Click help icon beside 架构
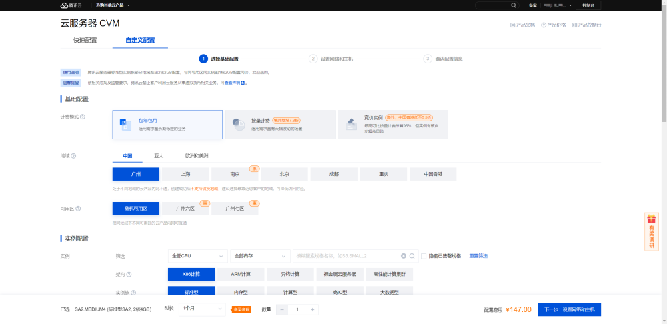 coord(129,275)
